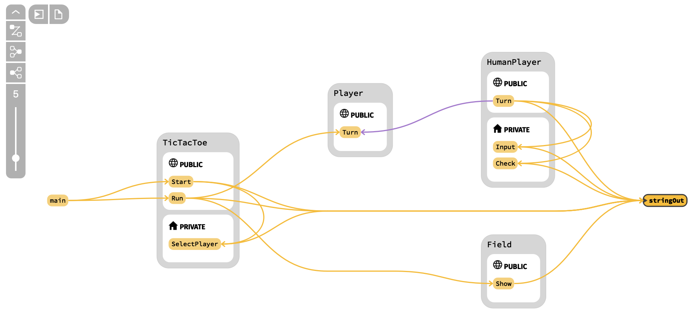Click PRIVATE label in HumanPlayer
695x317 pixels.
[x=517, y=130]
